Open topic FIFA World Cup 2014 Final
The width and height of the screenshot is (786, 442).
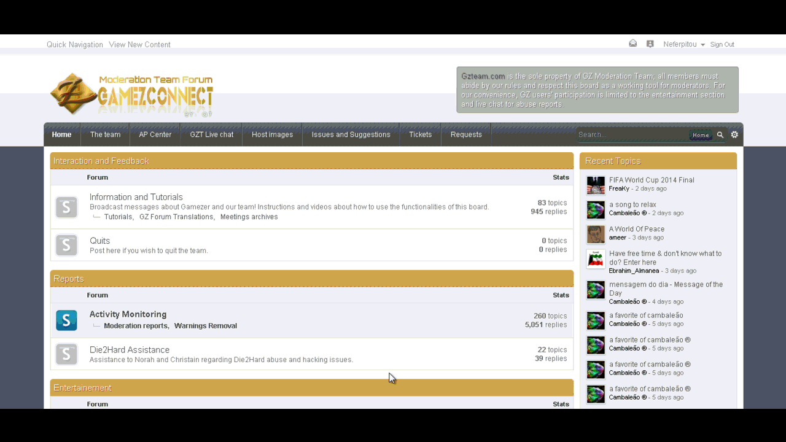click(652, 180)
